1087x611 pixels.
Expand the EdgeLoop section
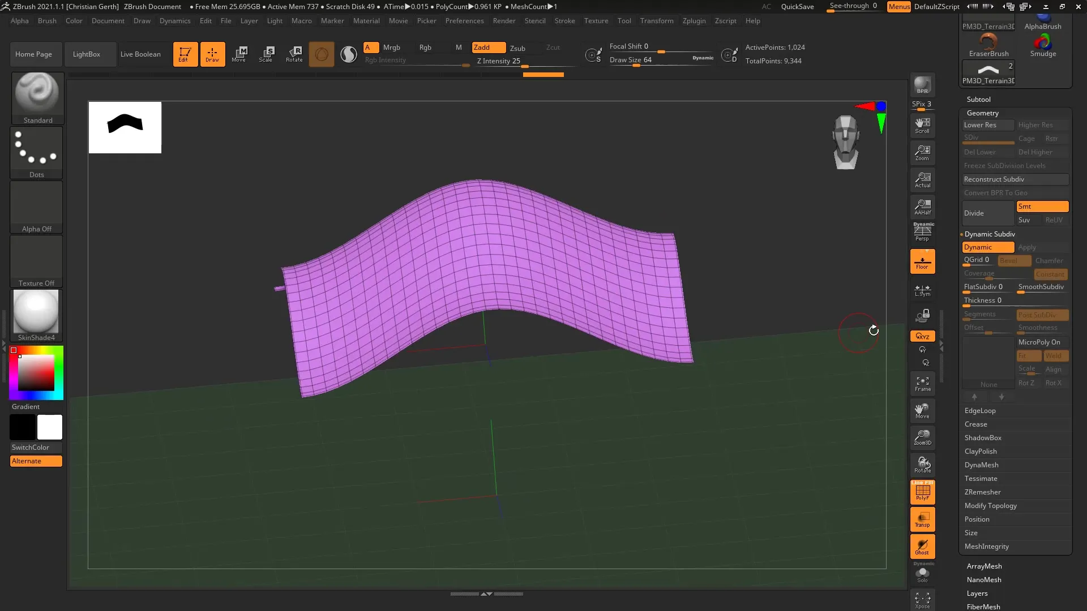[x=980, y=411]
